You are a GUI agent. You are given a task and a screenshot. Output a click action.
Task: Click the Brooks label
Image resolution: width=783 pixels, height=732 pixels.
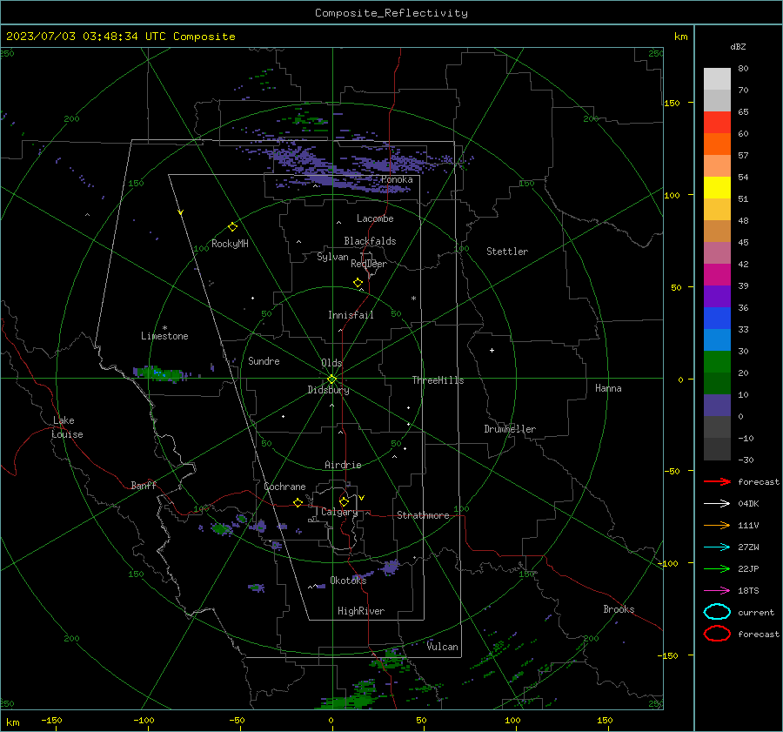pos(619,609)
